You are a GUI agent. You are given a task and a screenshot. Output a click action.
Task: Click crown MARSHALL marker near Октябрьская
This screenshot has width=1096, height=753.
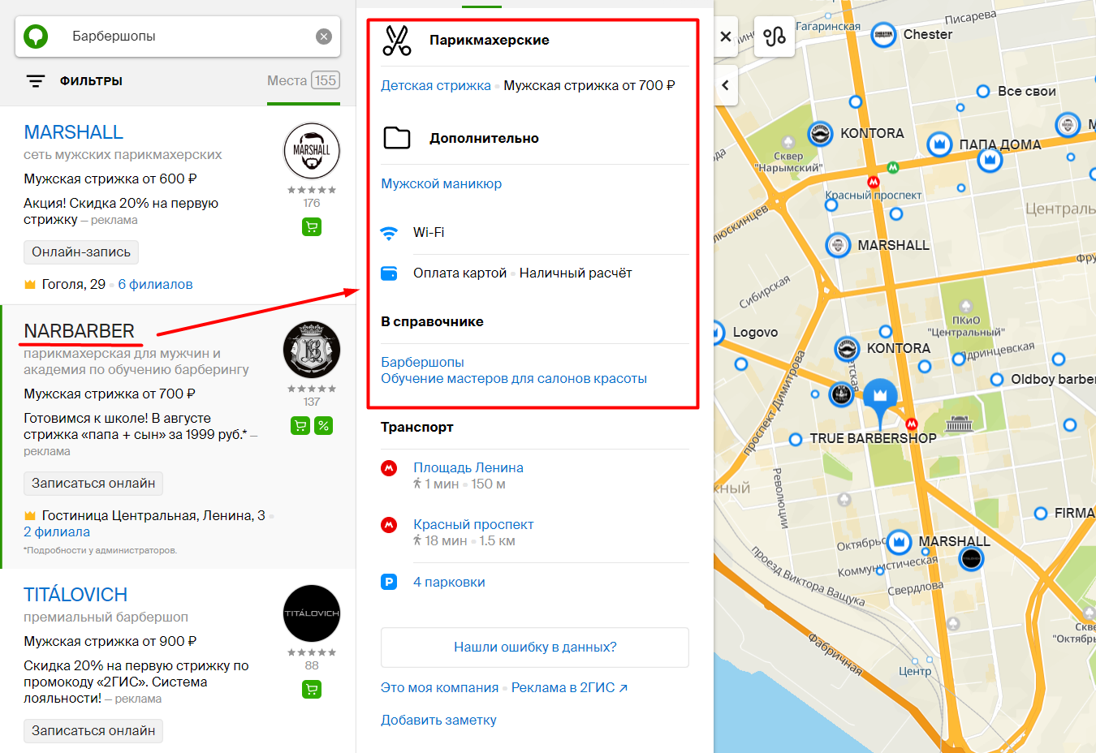click(x=899, y=542)
